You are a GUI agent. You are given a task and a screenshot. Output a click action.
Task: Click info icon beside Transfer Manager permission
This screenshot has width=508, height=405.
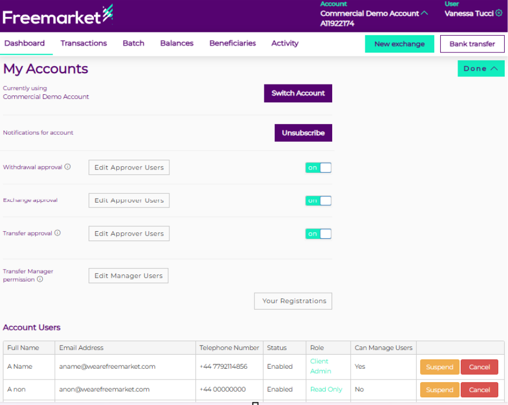40,279
